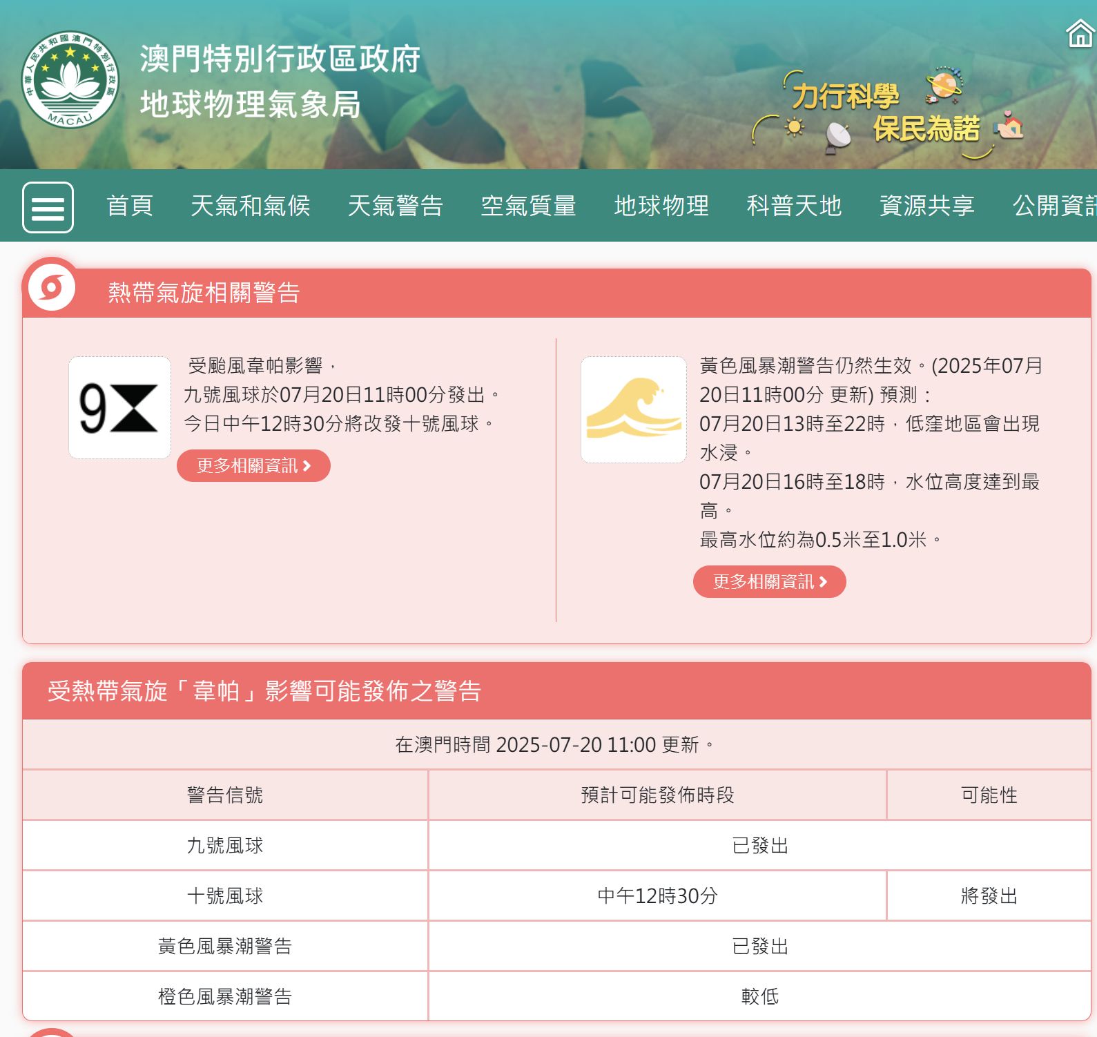
Task: Open the 天氣和氣候 menu
Action: [x=250, y=206]
